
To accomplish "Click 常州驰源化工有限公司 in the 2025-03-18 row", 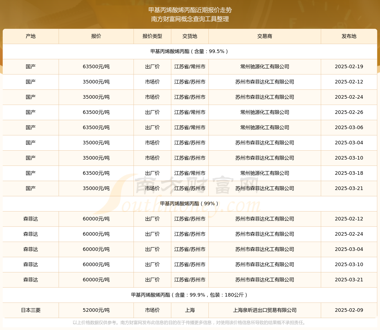I will tap(265, 173).
